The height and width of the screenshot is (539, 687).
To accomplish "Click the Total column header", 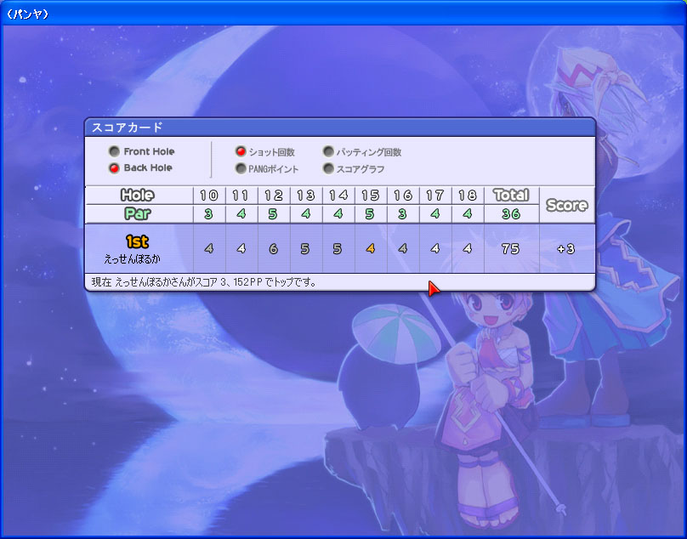I will point(511,196).
